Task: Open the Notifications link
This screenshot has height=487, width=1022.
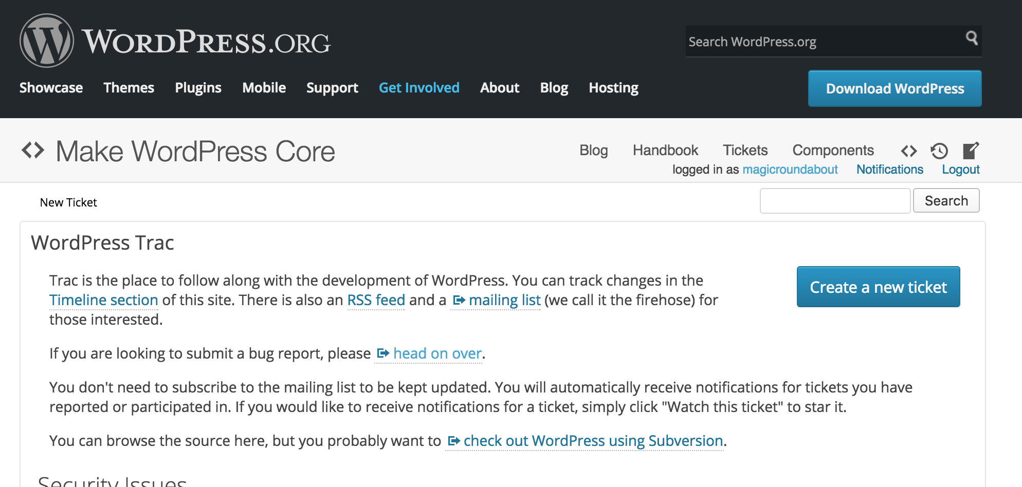Action: pos(890,170)
